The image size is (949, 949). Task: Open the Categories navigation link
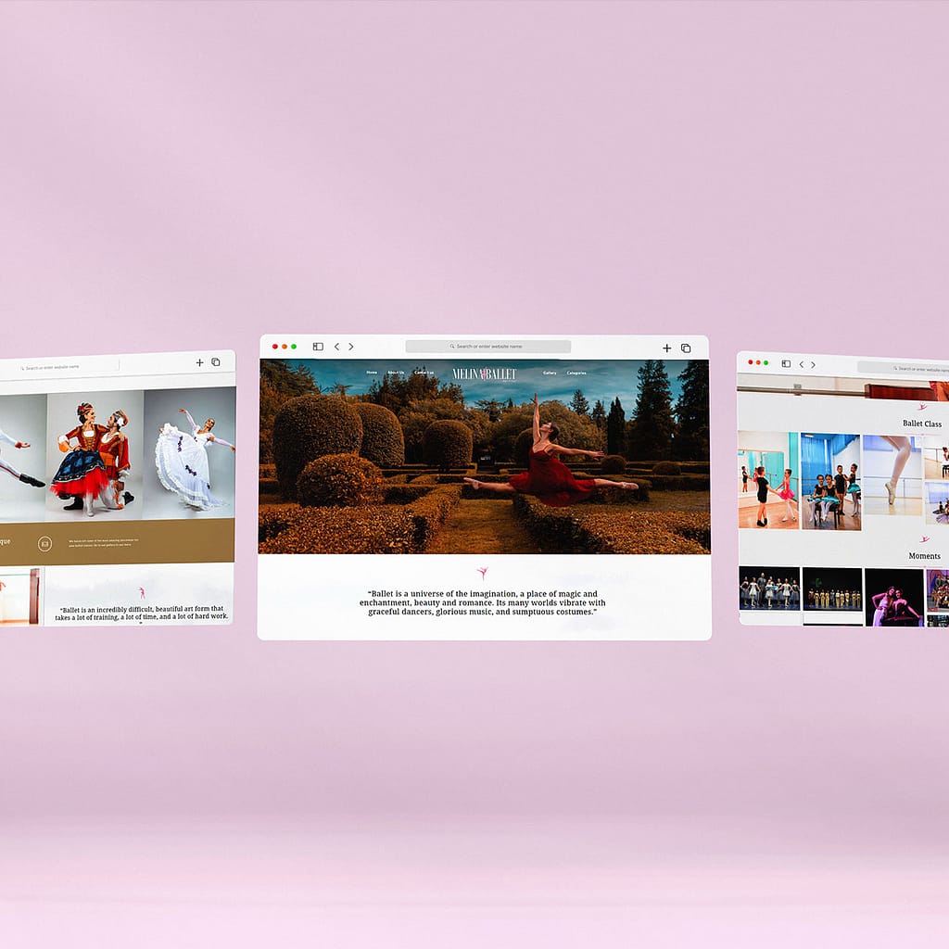[x=576, y=373]
